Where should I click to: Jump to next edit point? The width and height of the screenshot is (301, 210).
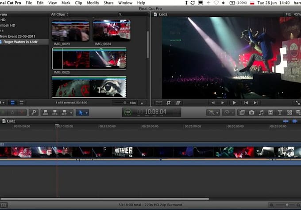[255, 103]
